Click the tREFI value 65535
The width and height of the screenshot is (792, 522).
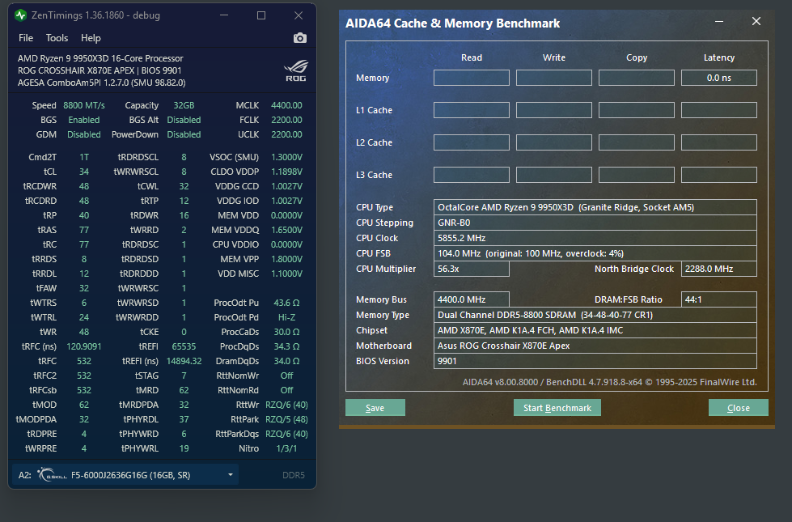click(184, 346)
